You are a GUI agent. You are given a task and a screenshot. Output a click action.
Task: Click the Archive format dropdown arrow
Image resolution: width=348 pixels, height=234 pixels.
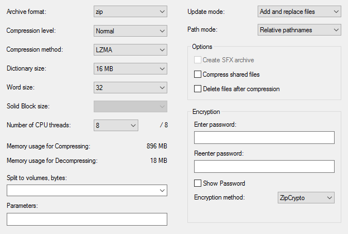162,12
